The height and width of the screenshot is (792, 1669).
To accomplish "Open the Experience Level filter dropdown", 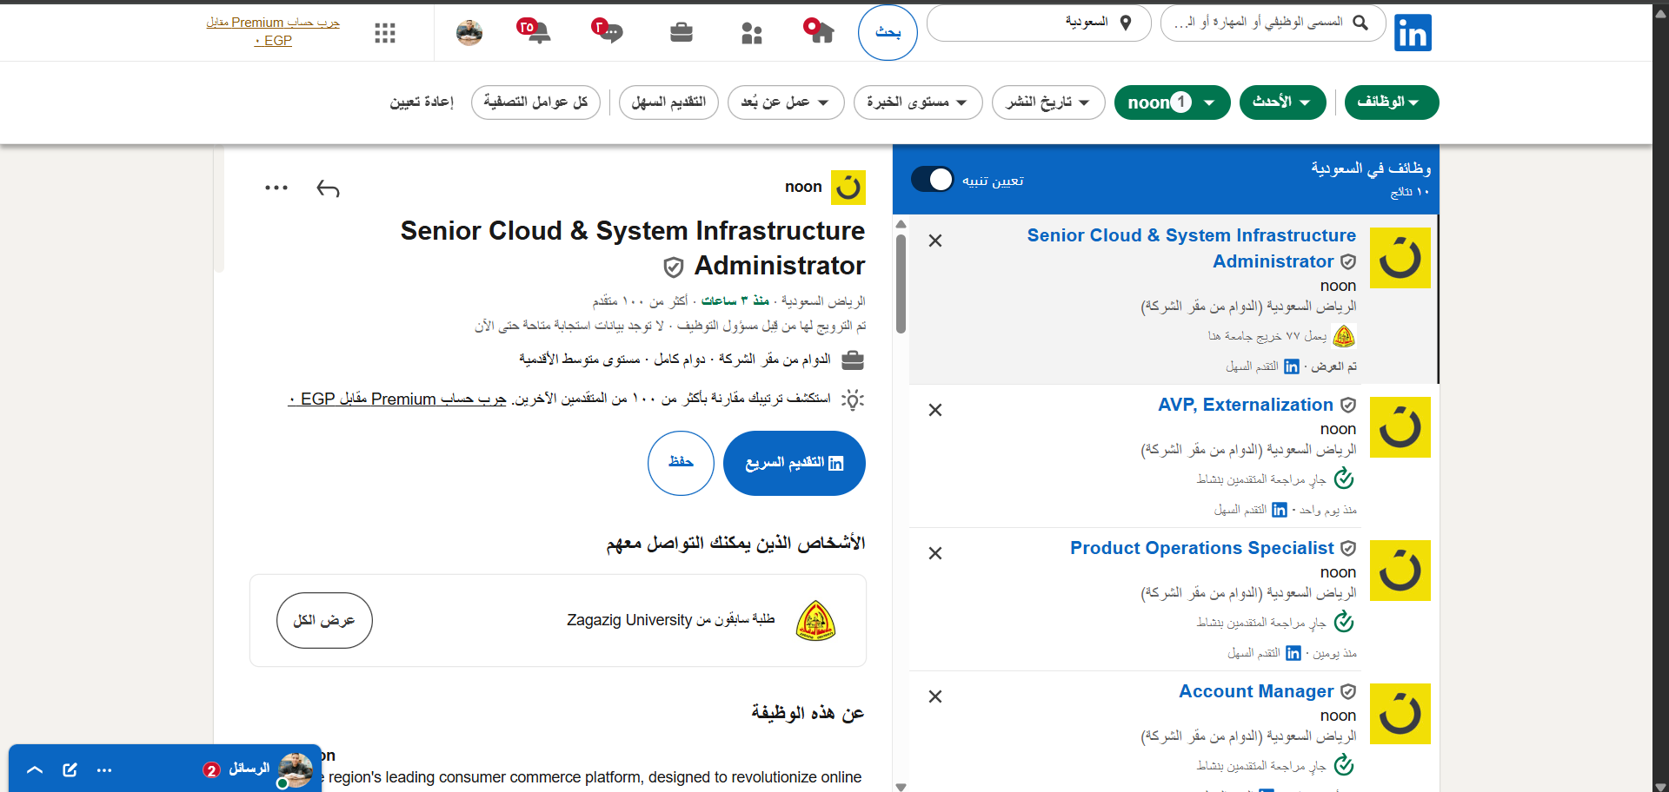I will point(918,102).
